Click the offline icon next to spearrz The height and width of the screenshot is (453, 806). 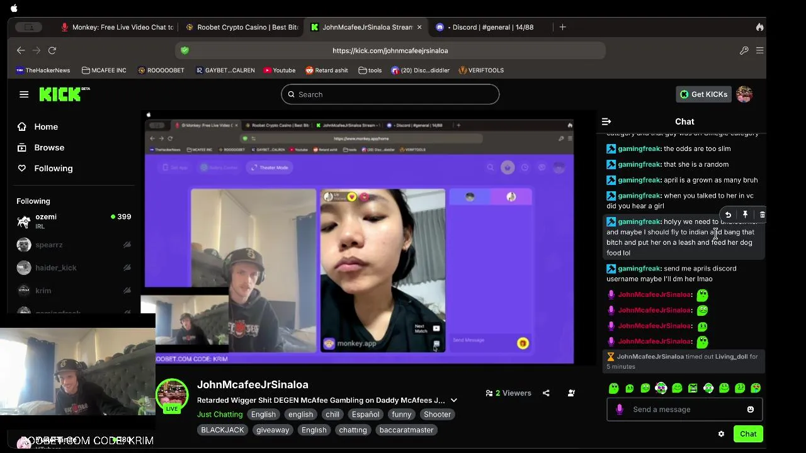tap(127, 245)
